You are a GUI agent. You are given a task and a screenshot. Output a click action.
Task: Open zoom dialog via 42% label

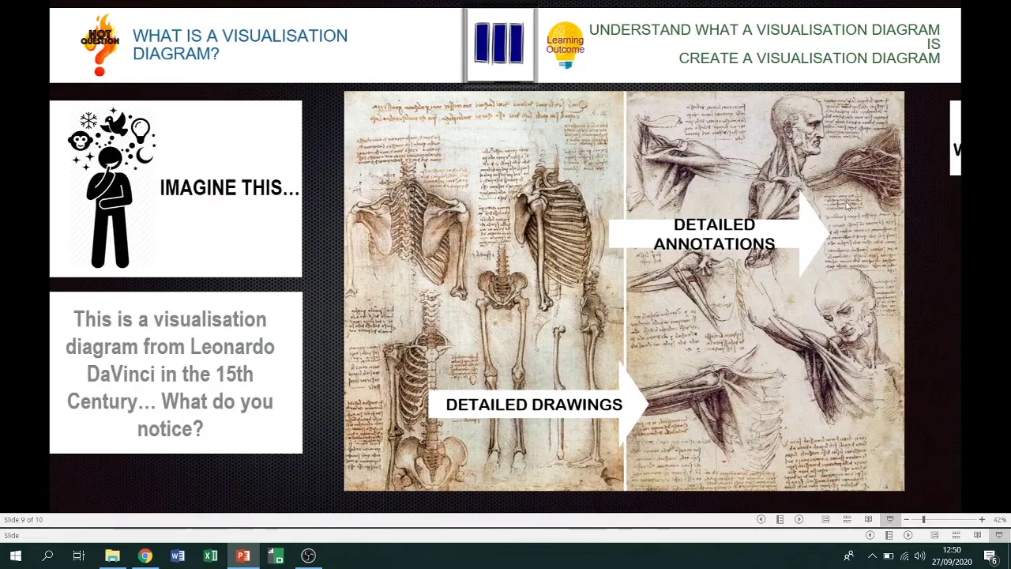tap(999, 520)
